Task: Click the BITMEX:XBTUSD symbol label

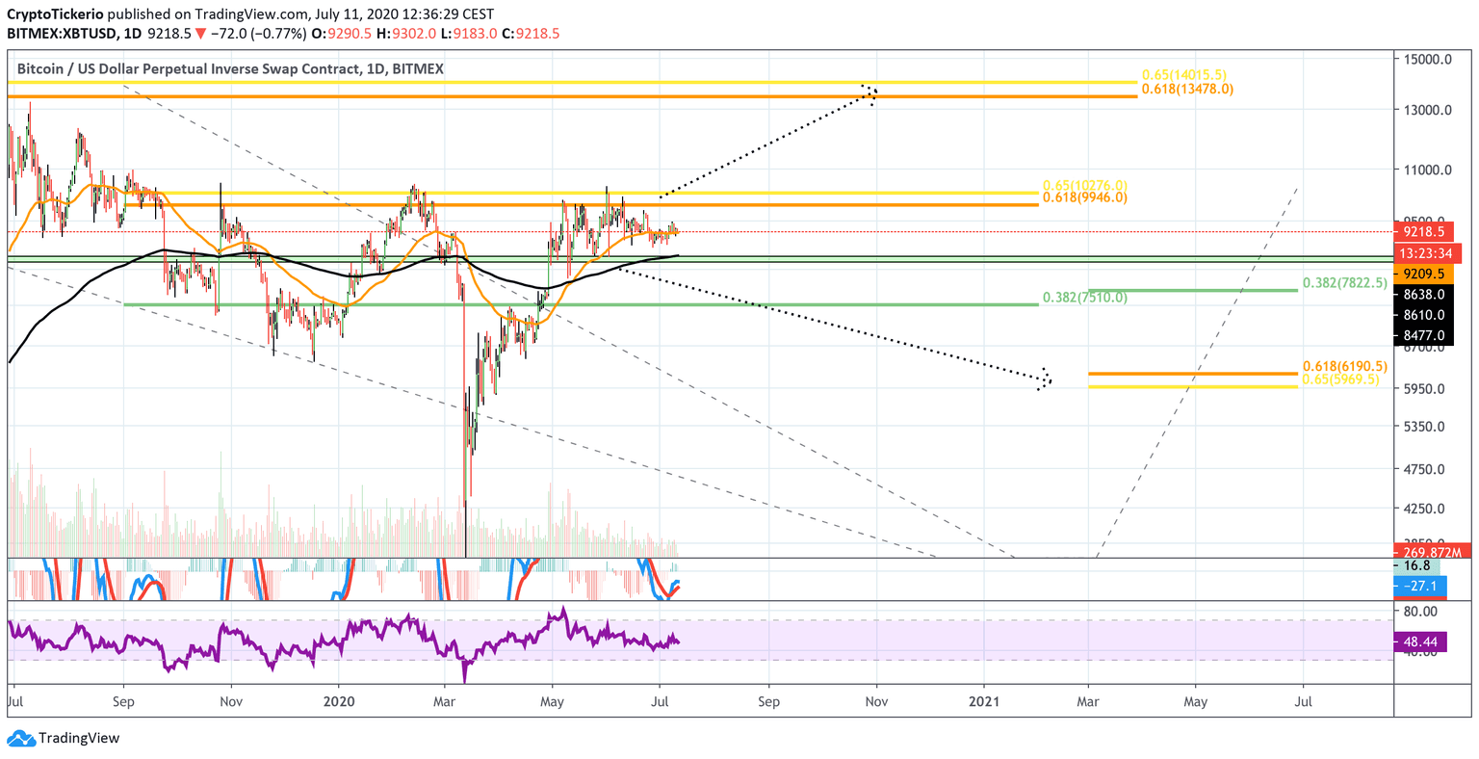Action: pyautogui.click(x=64, y=34)
